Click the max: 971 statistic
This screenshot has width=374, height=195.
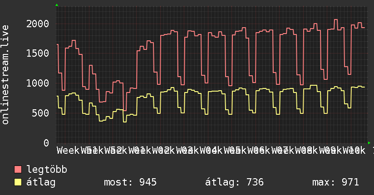pyautogui.click(x=335, y=182)
